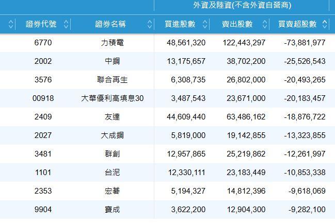Image resolution: width=335 pixels, height=224 pixels.
Task: Click the 外資及陸資(不含外資自營商) group header
Action: (242, 5)
